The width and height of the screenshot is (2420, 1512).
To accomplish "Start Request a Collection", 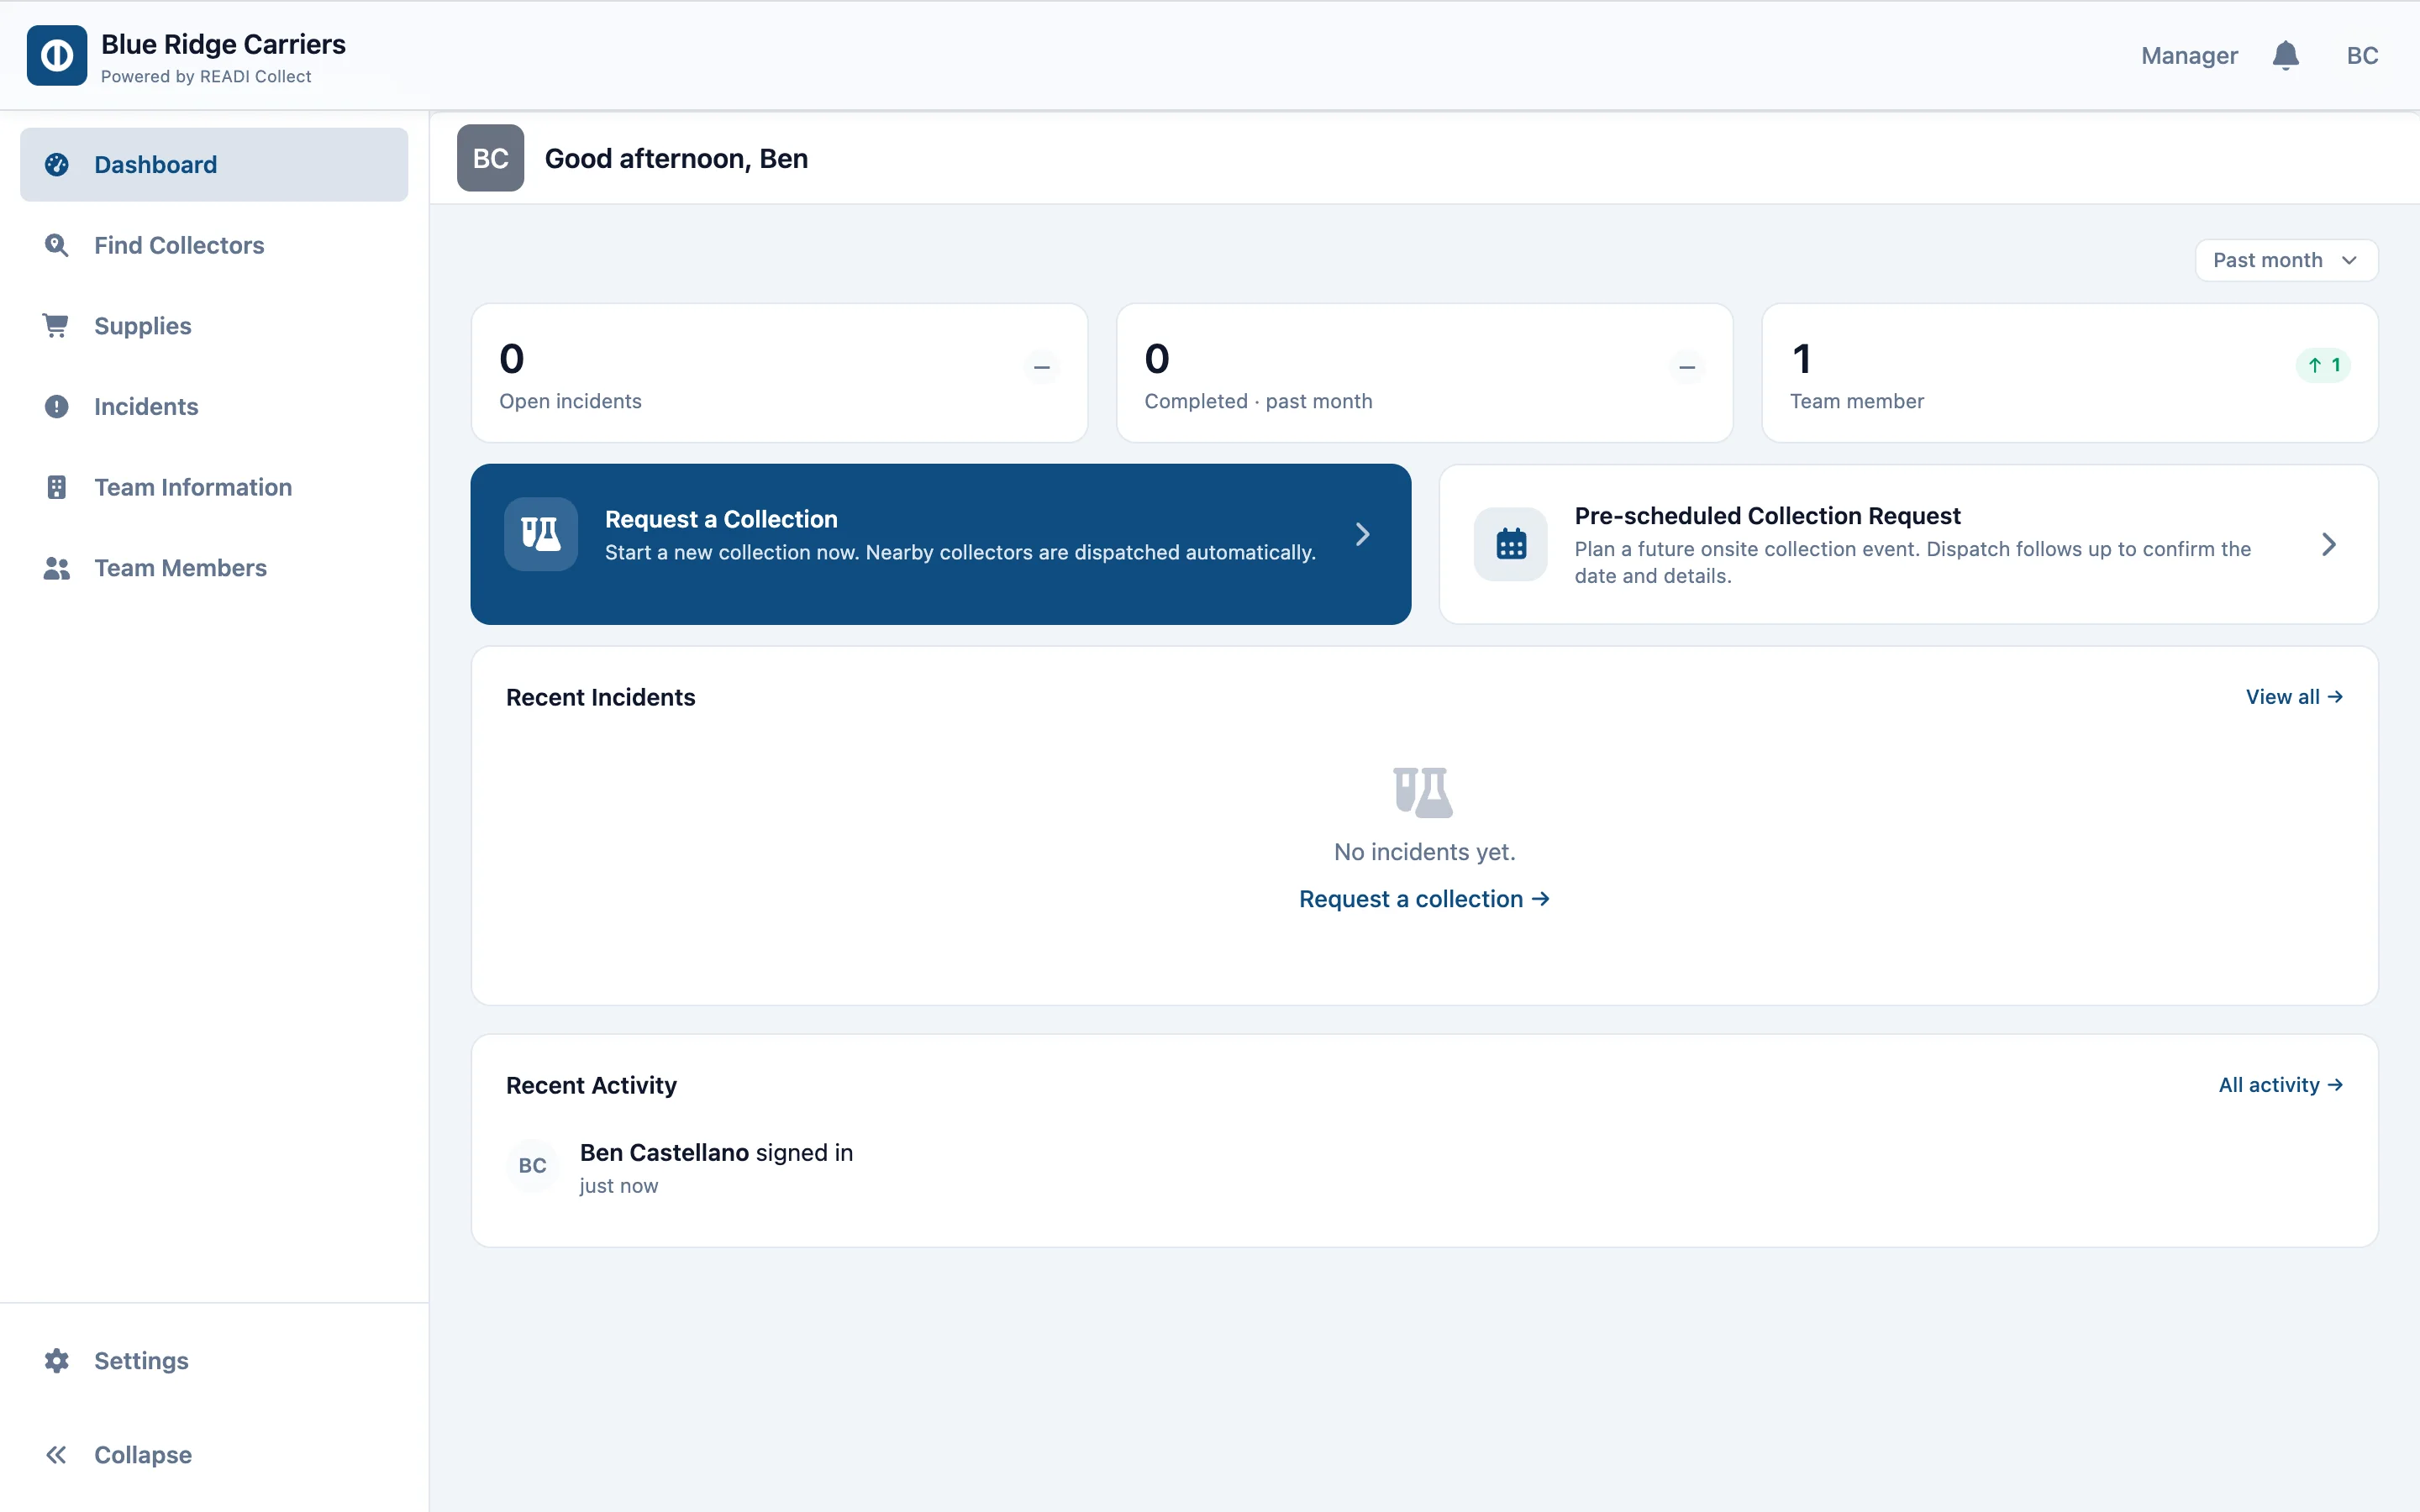I will (940, 544).
